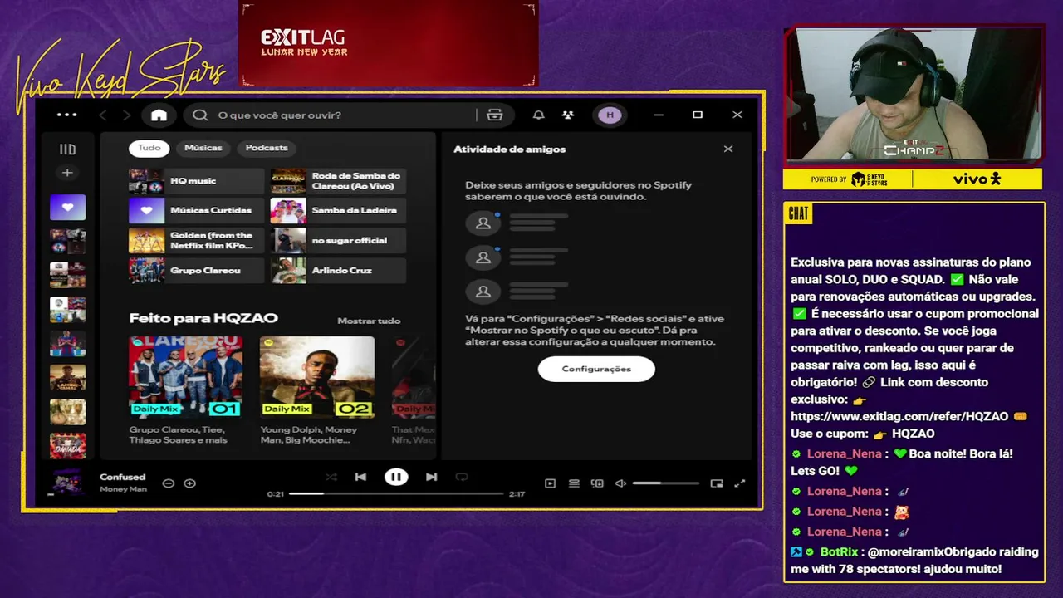Open the Spotify Home page
This screenshot has height=598, width=1063.
tap(159, 115)
